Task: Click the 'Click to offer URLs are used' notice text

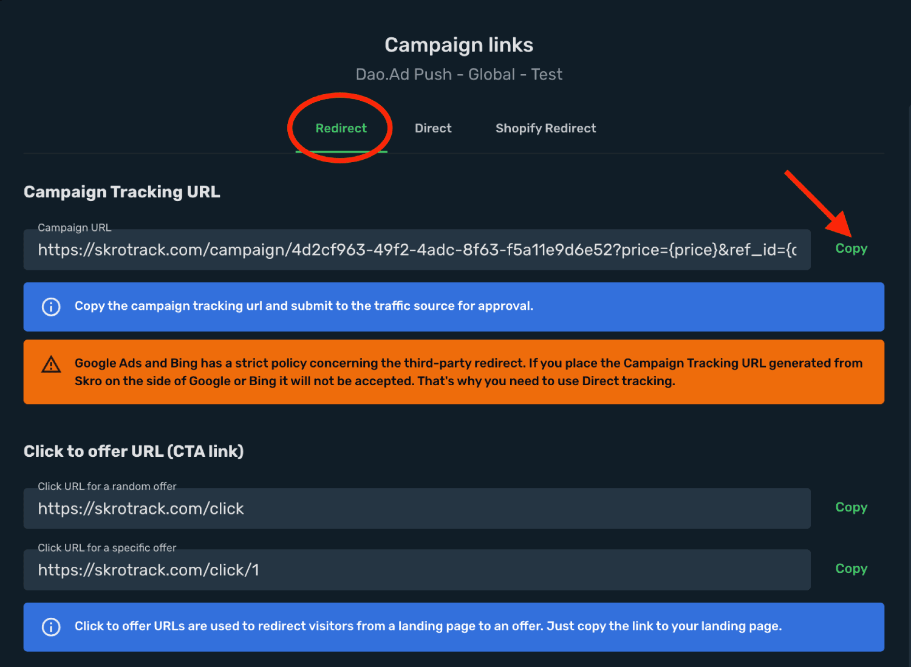Action: click(428, 626)
